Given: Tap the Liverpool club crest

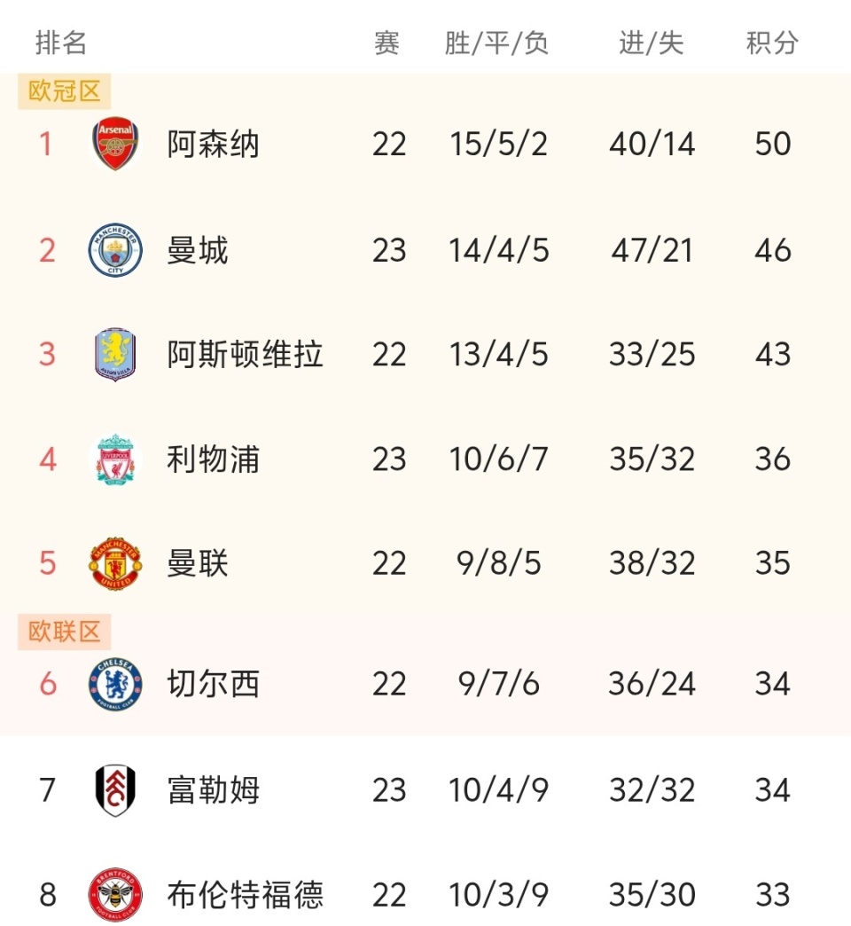Looking at the screenshot, I should coord(115,459).
